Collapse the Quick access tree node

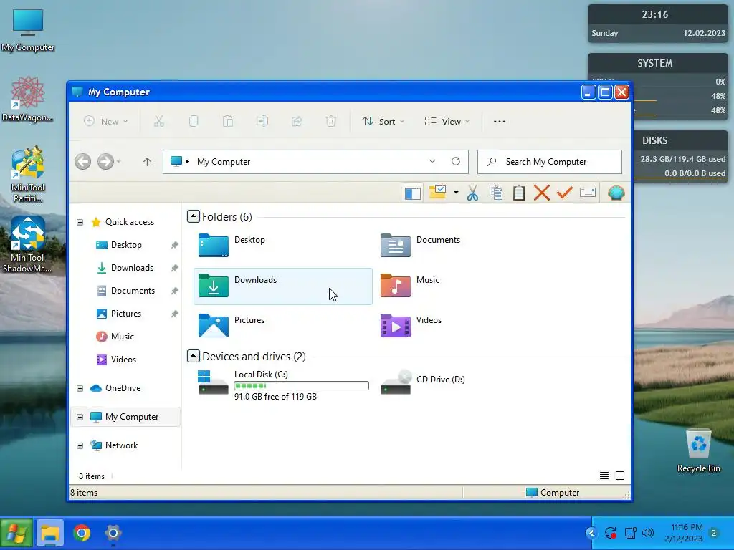coord(80,222)
